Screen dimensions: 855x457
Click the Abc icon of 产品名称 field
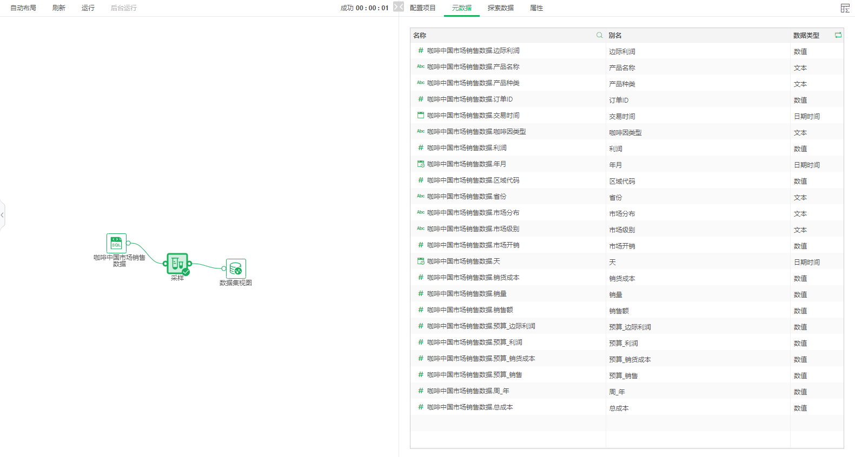pyautogui.click(x=421, y=66)
